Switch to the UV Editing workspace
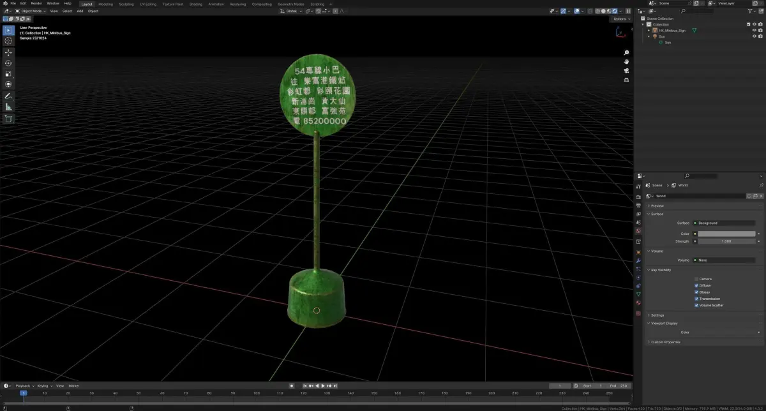The image size is (766, 411). point(148,4)
